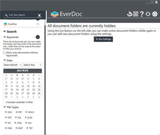Check Consider calendar in filter

4,102
